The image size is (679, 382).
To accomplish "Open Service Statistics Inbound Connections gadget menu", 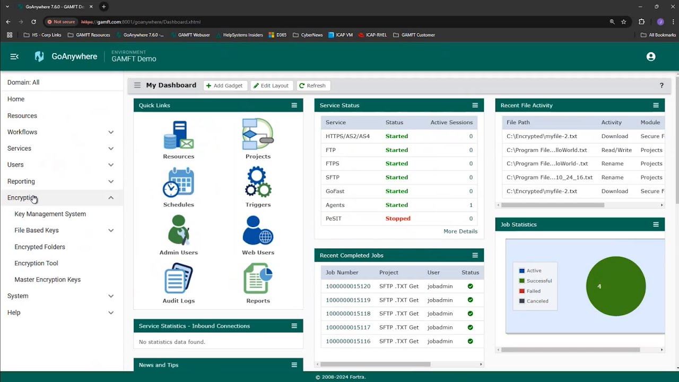I will (x=294, y=326).
